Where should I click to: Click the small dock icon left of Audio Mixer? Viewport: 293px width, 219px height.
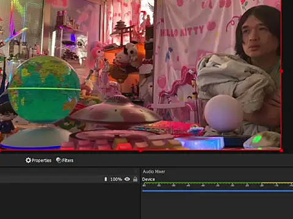click(136, 172)
